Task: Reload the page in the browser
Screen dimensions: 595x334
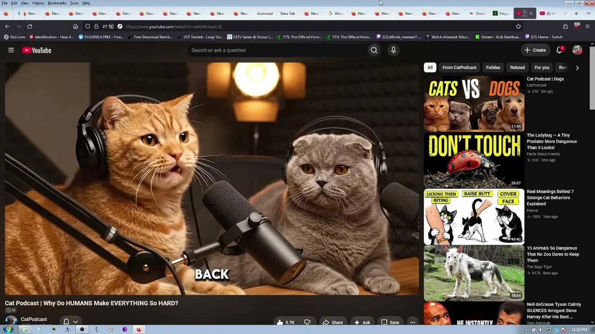Action: 30,26
